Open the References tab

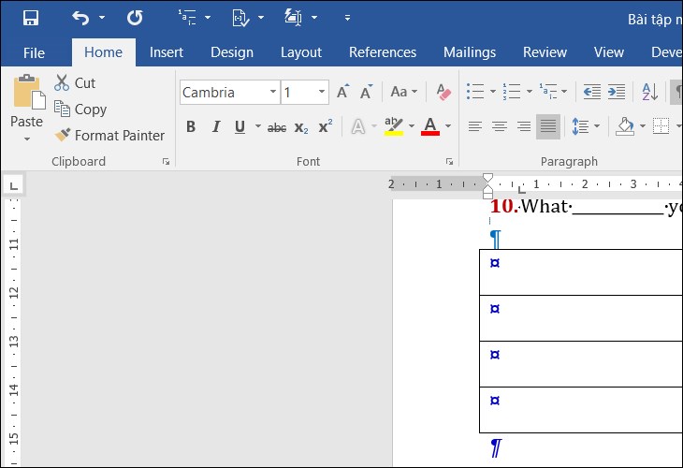coord(383,52)
